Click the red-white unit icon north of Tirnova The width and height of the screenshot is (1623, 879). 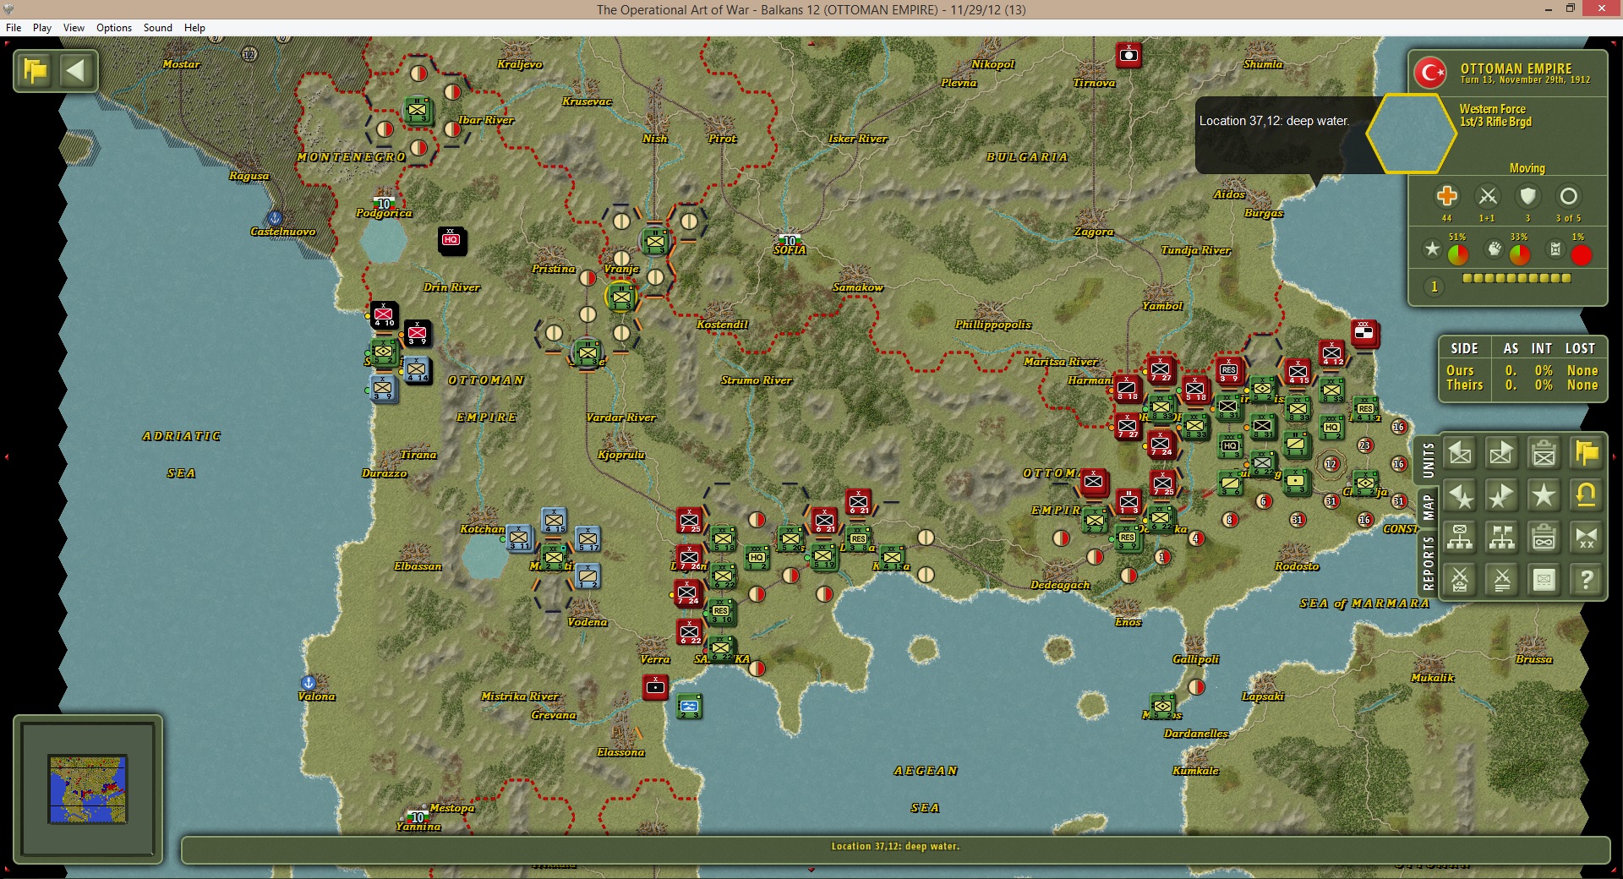pos(1128,56)
